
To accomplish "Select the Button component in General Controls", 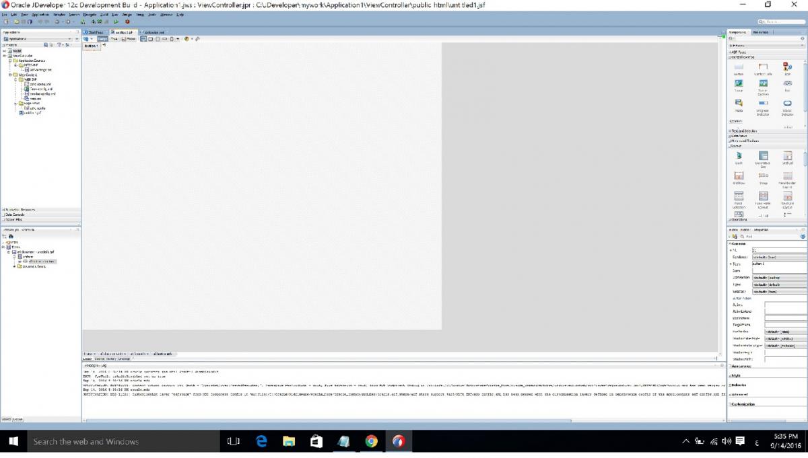I will pos(739,68).
